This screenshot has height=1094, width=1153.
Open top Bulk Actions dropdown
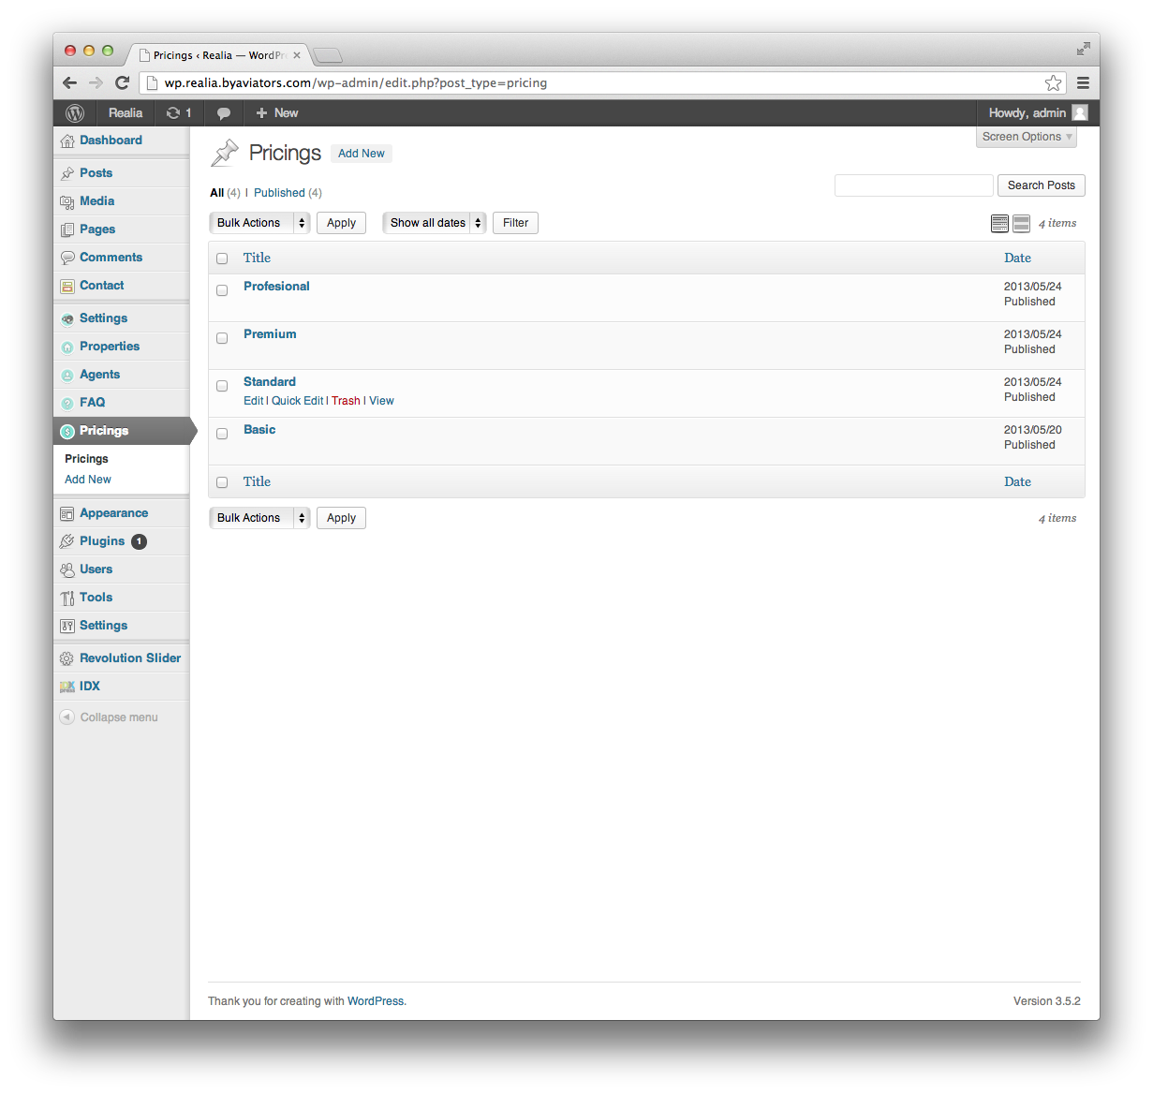coord(259,223)
